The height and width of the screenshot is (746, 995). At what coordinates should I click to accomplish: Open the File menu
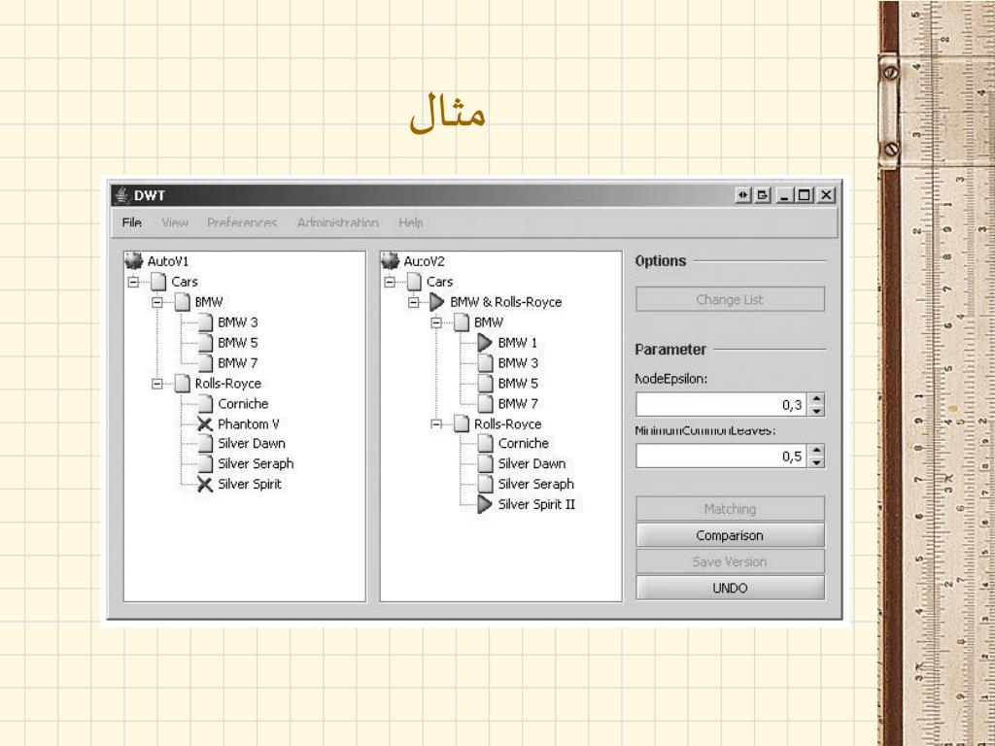pyautogui.click(x=131, y=222)
